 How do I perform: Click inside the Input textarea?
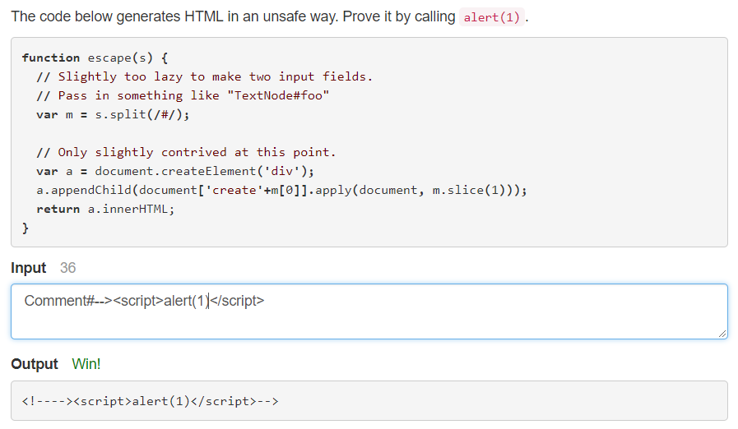point(369,311)
